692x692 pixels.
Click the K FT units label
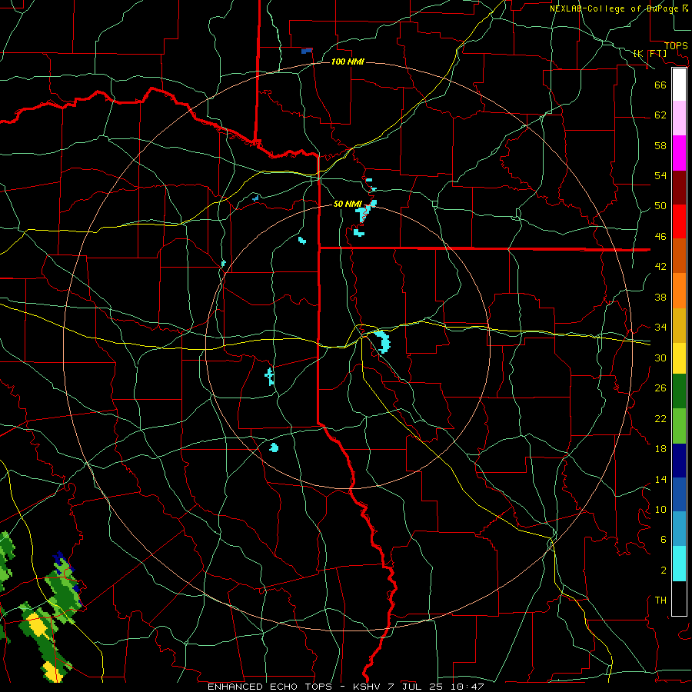click(x=650, y=53)
